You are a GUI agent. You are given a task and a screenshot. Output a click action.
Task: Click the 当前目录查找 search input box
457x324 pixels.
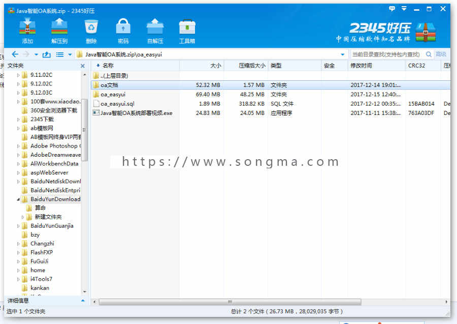(x=387, y=54)
